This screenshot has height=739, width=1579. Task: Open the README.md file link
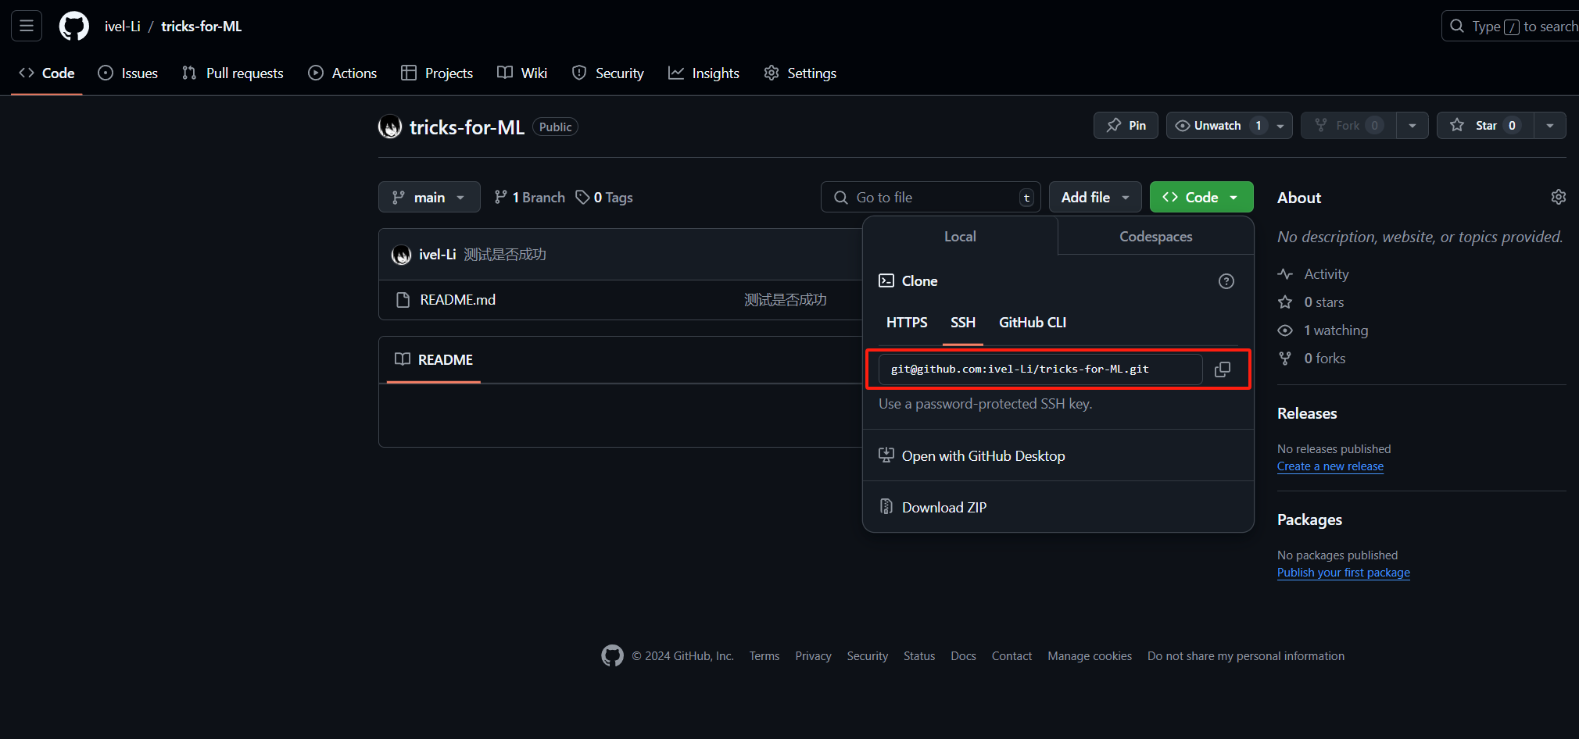(458, 300)
